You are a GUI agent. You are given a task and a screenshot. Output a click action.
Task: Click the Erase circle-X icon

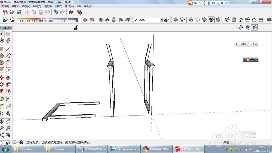tap(48, 12)
